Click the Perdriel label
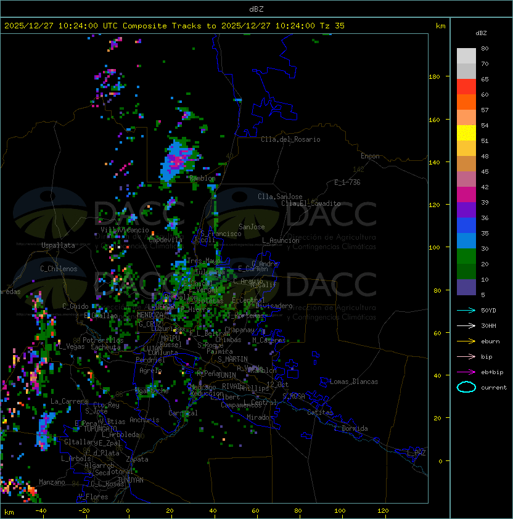Image resolution: width=513 pixels, height=519 pixels. point(150,360)
